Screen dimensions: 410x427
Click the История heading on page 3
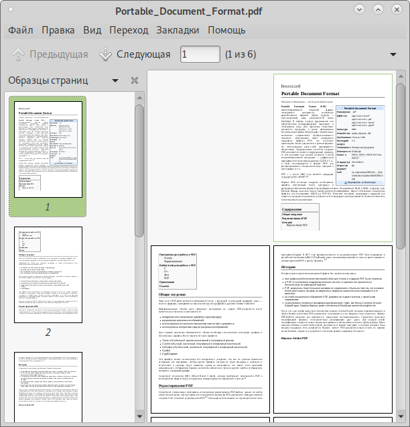[288, 267]
